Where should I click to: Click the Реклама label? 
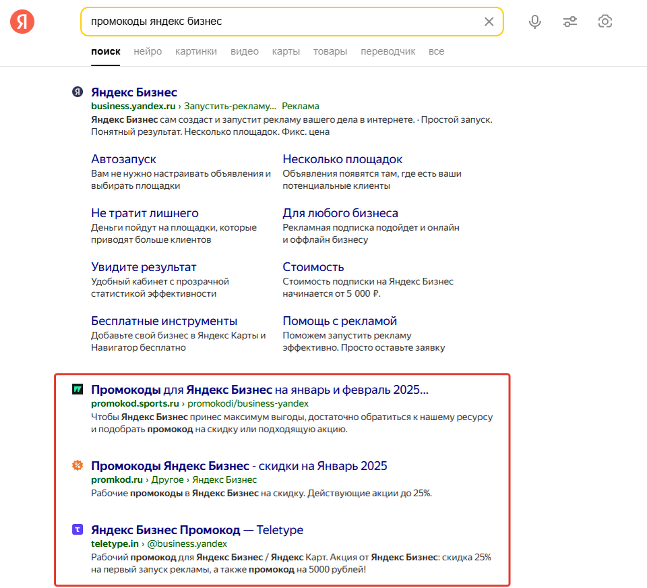click(x=301, y=106)
